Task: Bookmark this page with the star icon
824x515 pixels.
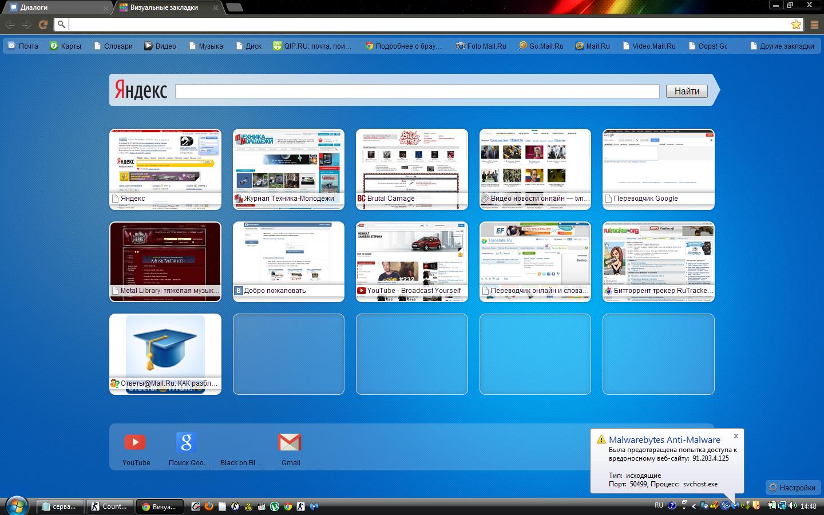Action: click(796, 25)
